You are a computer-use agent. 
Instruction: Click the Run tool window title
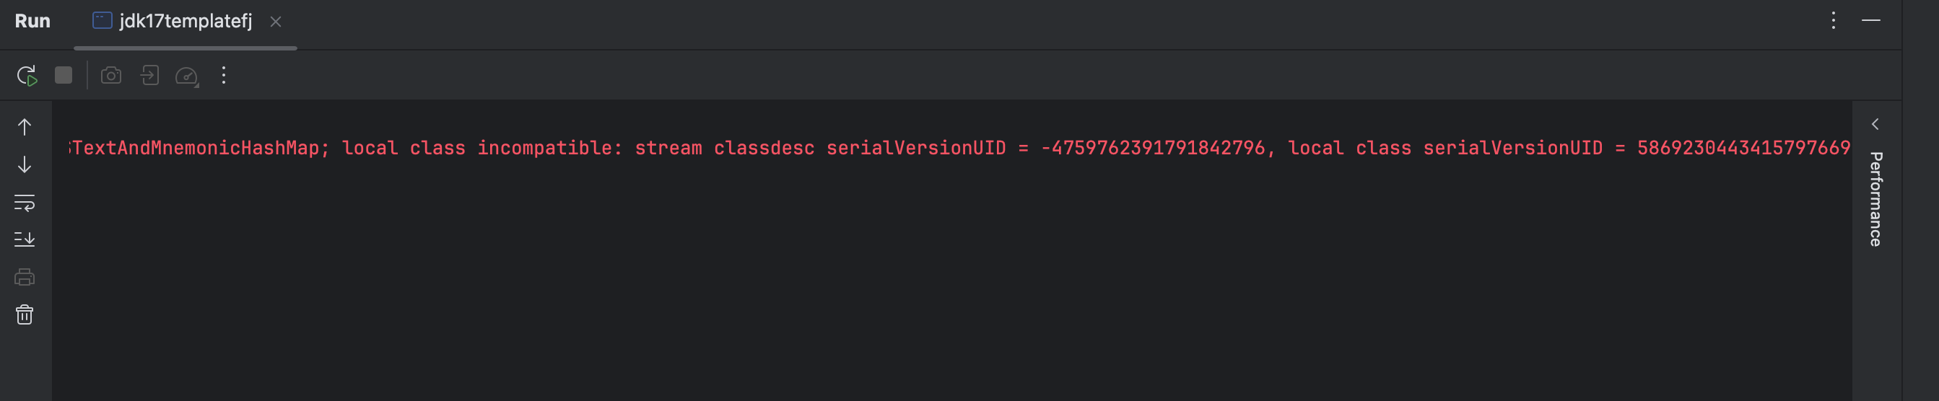[x=32, y=21]
